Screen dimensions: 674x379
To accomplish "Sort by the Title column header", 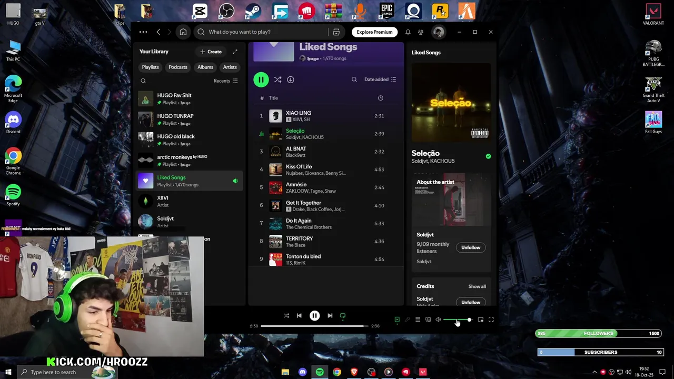I will [x=273, y=98].
